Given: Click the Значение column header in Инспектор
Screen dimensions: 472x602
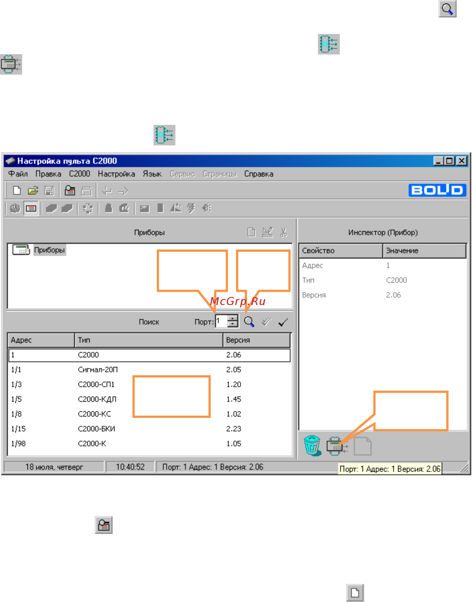Looking at the screenshot, I should [424, 250].
